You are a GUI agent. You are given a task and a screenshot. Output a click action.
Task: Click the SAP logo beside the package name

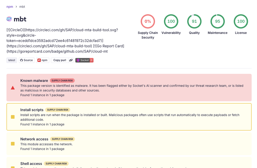pyautogui.click(x=9, y=19)
